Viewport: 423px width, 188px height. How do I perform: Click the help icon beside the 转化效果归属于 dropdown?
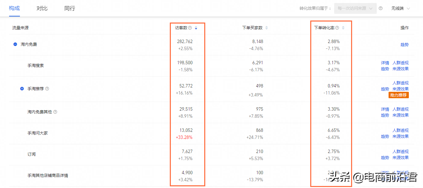coord(381,8)
